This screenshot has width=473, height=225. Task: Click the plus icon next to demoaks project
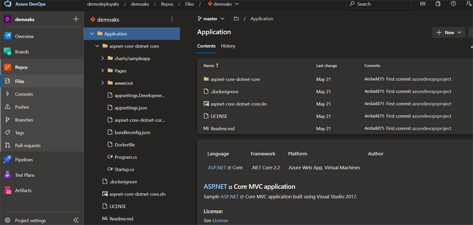[x=76, y=19]
